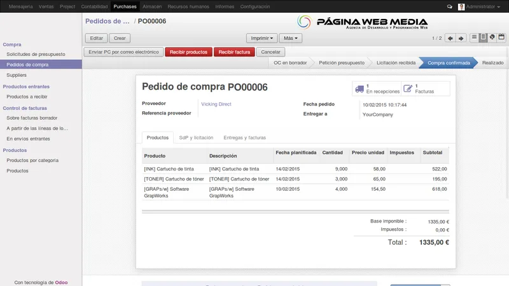Open the Más dropdown
This screenshot has height=286, width=509.
[291, 38]
